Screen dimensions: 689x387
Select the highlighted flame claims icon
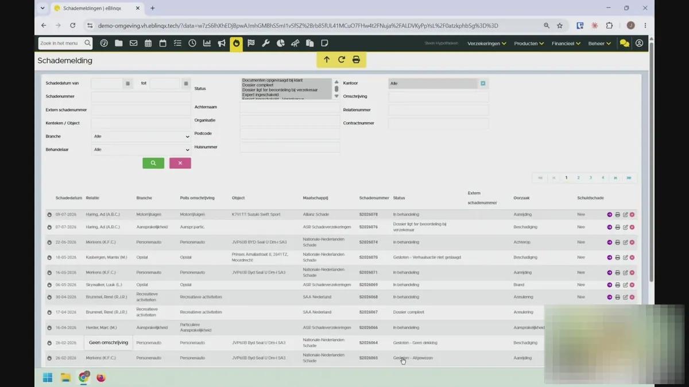pyautogui.click(x=236, y=44)
